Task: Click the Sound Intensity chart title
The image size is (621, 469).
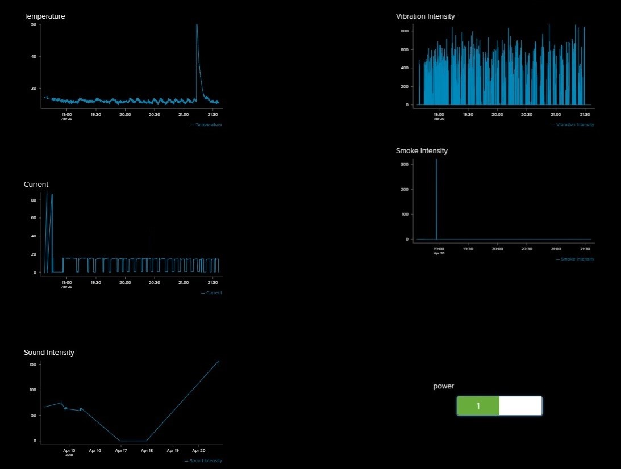Action: (49, 353)
